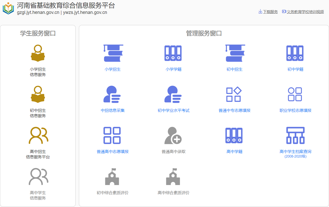Open the 初中学籍 binder icon

tap(295, 53)
